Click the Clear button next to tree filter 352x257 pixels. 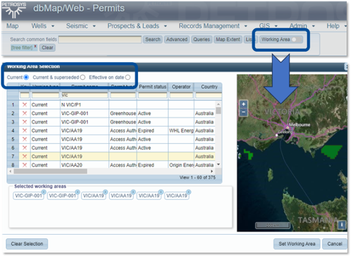48,48
